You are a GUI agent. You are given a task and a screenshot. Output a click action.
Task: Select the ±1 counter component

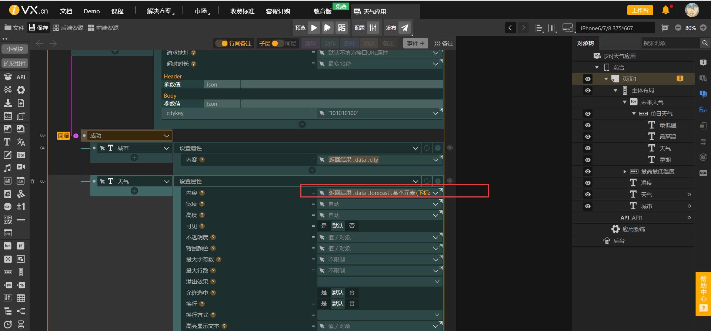tap(21, 206)
